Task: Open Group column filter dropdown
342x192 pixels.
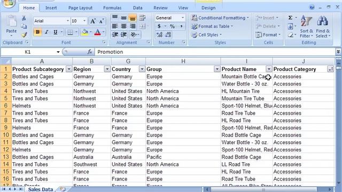Action: (x=217, y=69)
